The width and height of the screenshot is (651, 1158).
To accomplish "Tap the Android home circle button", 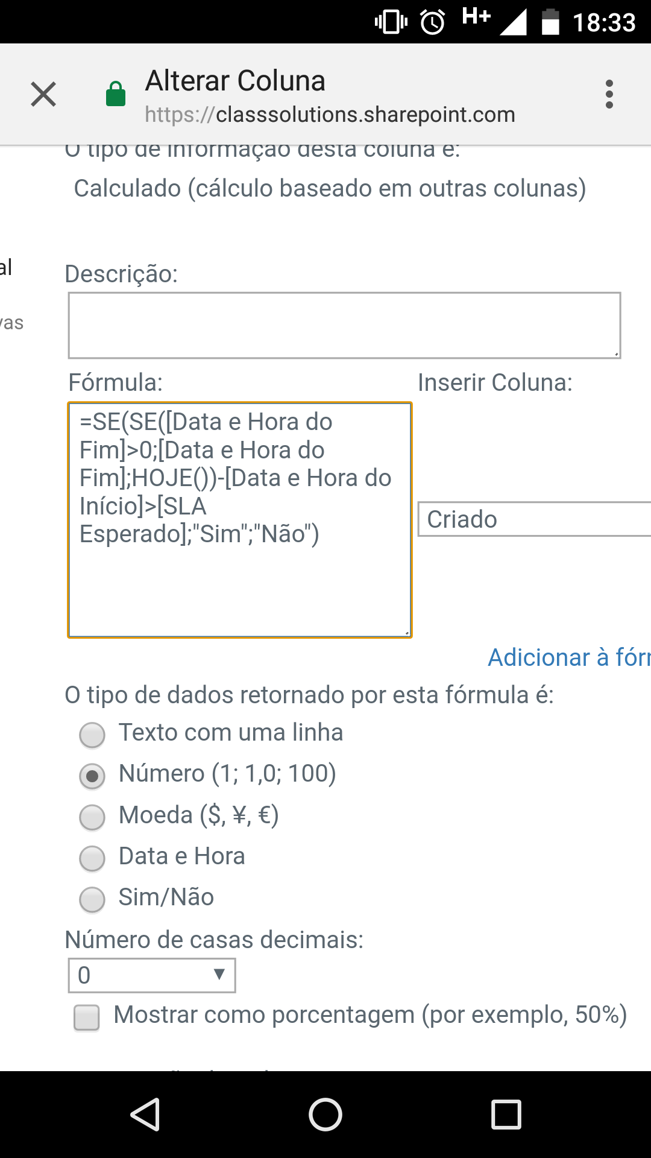I will tap(325, 1114).
